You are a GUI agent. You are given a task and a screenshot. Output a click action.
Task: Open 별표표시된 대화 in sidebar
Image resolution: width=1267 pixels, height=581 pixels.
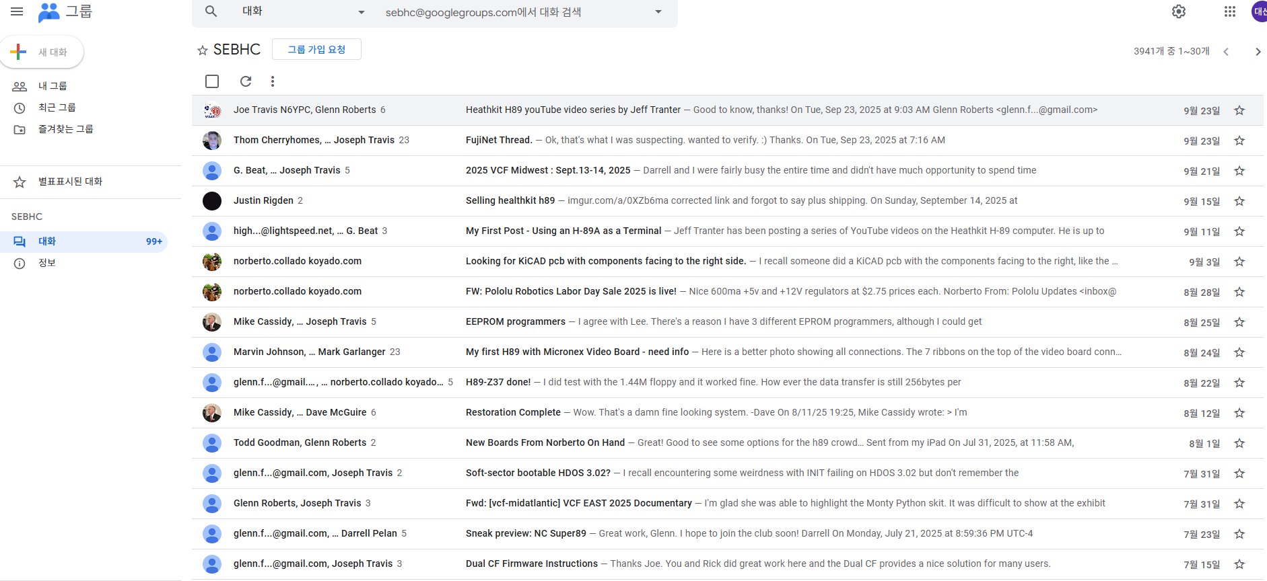[70, 182]
